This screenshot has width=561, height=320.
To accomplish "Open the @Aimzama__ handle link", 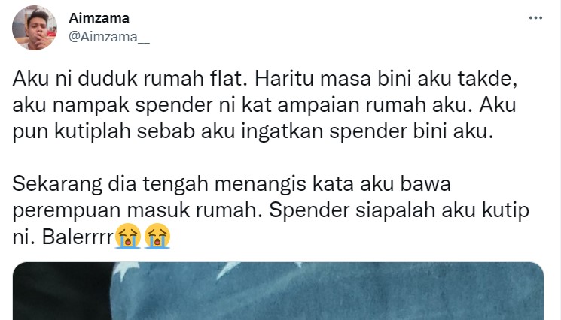I will pyautogui.click(x=109, y=37).
